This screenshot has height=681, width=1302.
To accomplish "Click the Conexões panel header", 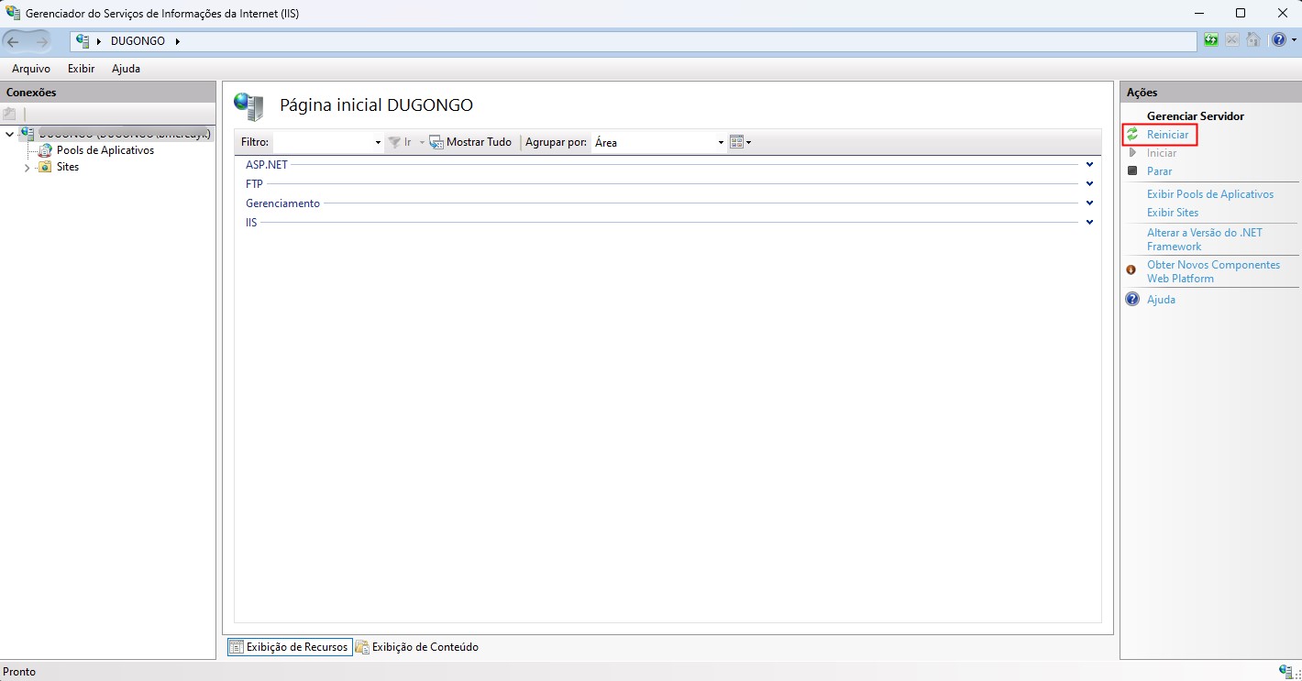I will [x=108, y=93].
